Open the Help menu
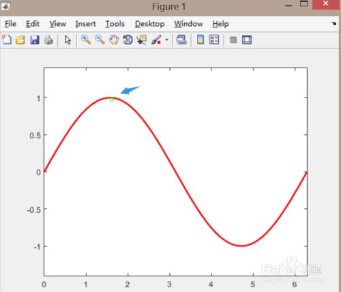341x292 pixels. pyautogui.click(x=220, y=24)
